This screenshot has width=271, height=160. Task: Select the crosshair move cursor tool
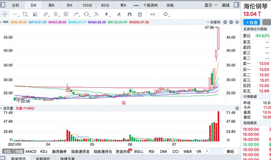click(5, 14)
